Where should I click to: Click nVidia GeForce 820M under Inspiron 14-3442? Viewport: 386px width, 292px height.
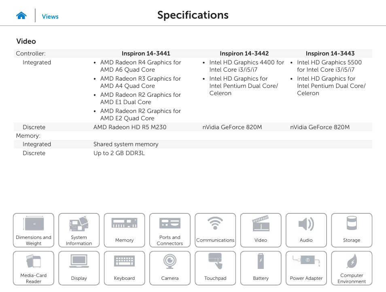coord(232,127)
